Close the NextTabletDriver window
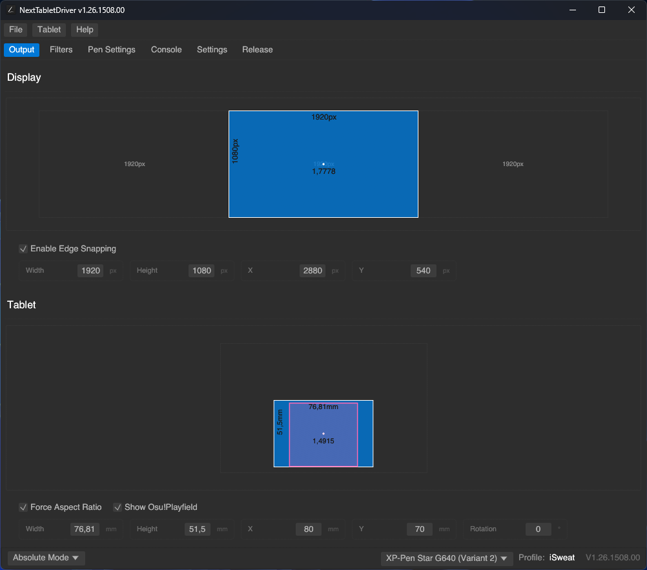Viewport: 647px width, 570px height. click(x=632, y=10)
